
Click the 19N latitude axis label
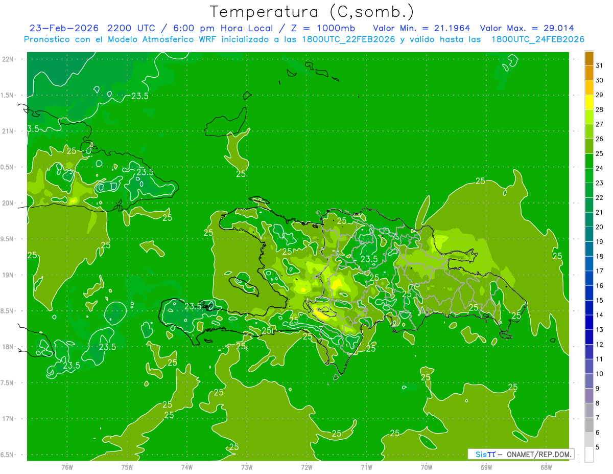(x=8, y=275)
